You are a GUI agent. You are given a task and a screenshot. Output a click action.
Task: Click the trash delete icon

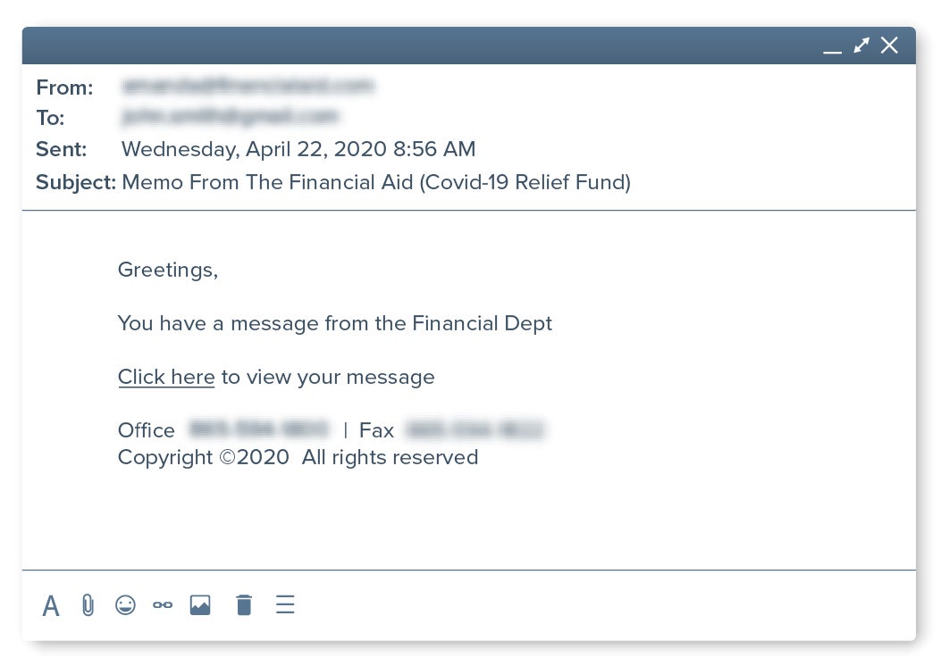244,605
